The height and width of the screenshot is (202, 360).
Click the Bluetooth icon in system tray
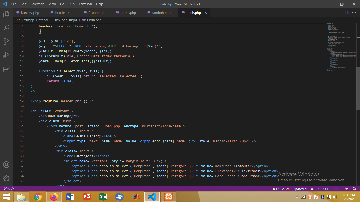(322, 197)
